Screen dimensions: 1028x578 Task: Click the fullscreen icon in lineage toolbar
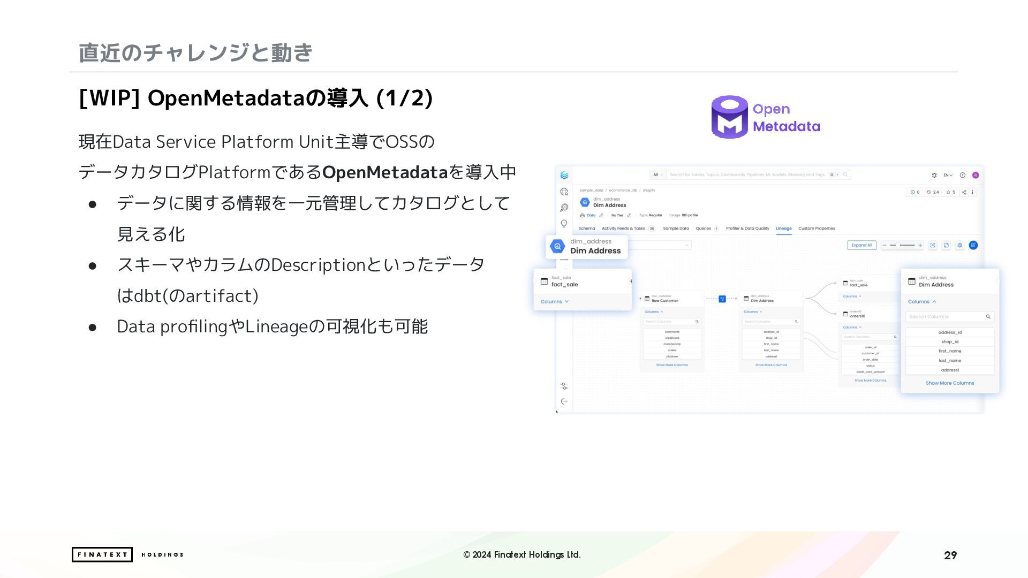point(946,245)
